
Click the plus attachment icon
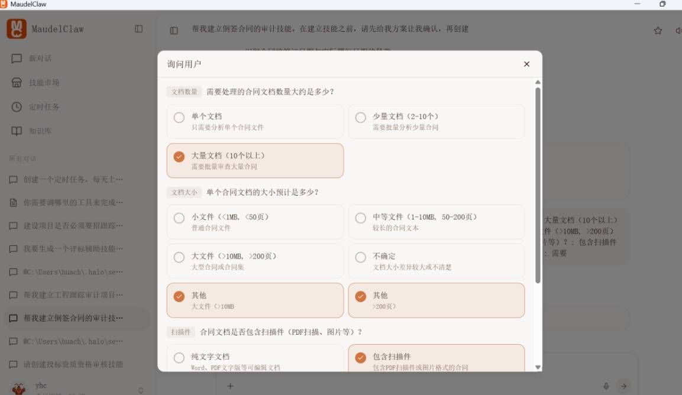[x=231, y=386]
